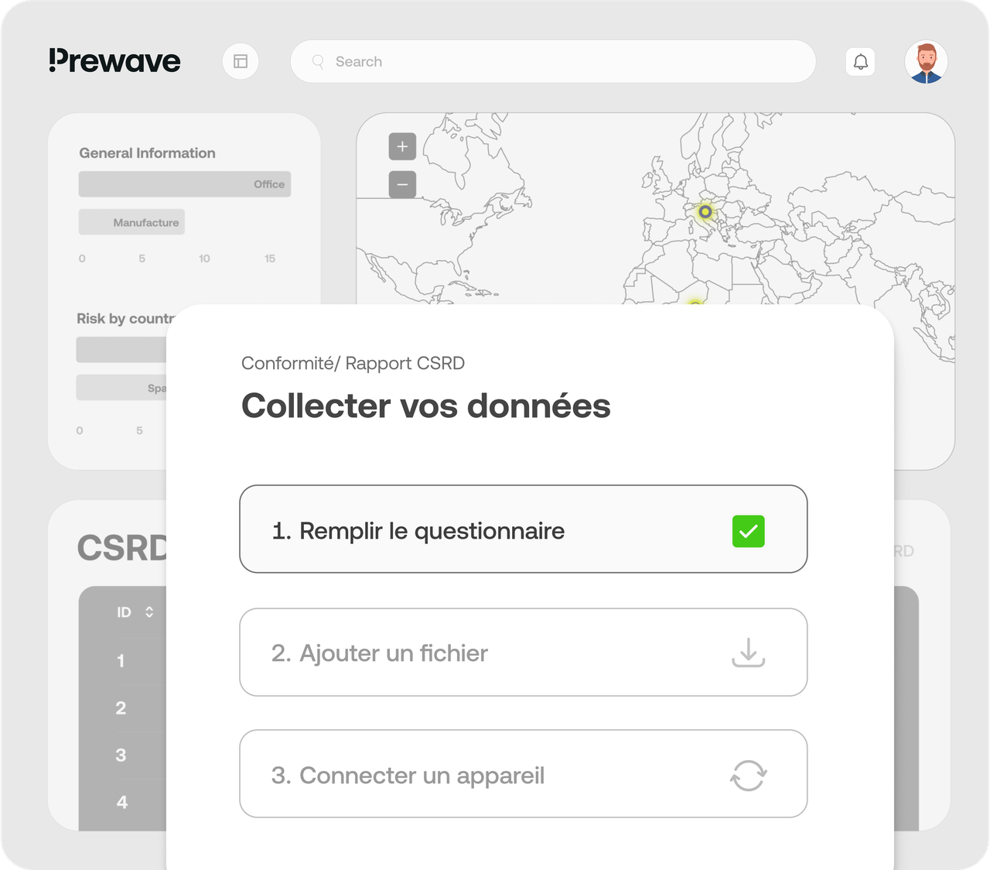This screenshot has height=870, width=990.
Task: Click the sync icon for connecting device
Action: pyautogui.click(x=749, y=775)
